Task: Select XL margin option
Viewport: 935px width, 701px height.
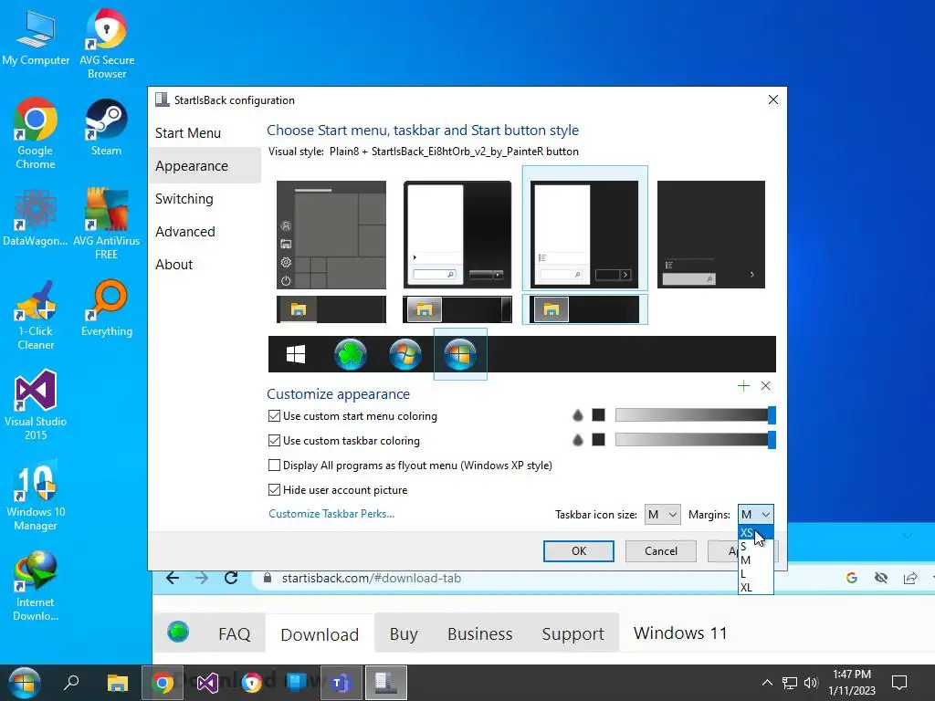Action: [755, 587]
